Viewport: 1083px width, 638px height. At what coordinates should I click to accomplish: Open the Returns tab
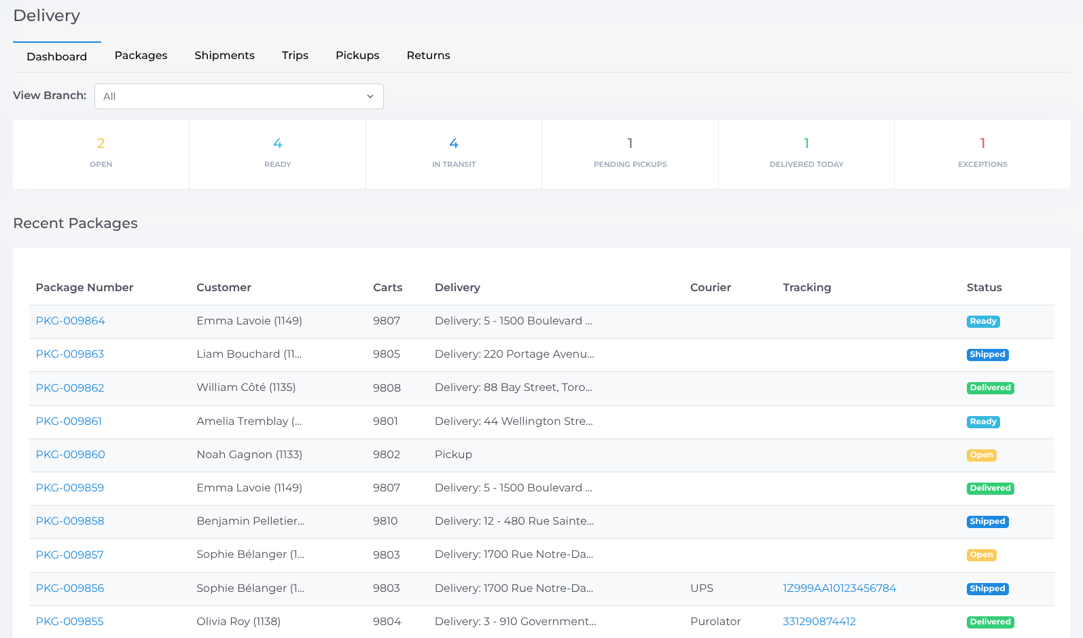click(x=428, y=56)
